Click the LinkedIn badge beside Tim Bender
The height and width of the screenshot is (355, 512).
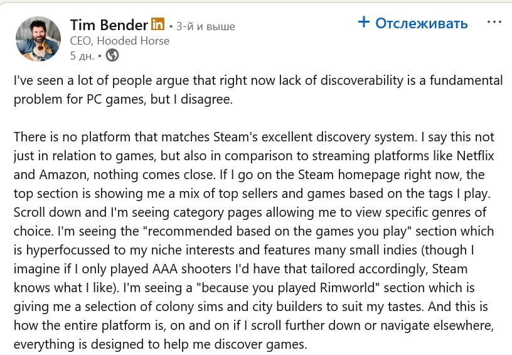pos(157,25)
